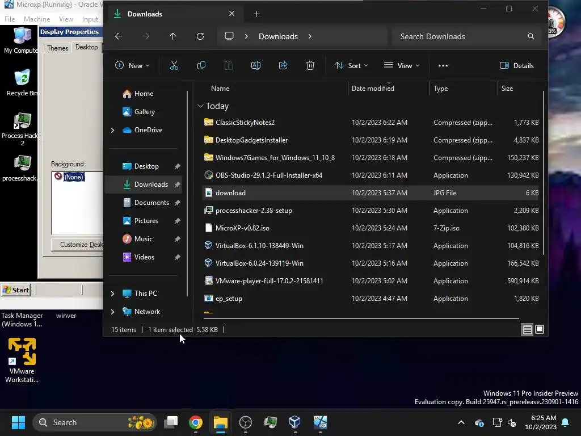Collapse the Today group chevron
This screenshot has height=436, width=581.
tap(200, 106)
